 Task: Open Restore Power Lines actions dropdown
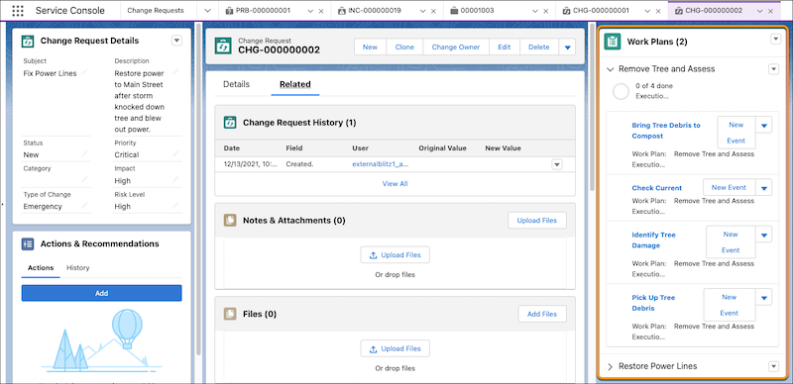[774, 366]
